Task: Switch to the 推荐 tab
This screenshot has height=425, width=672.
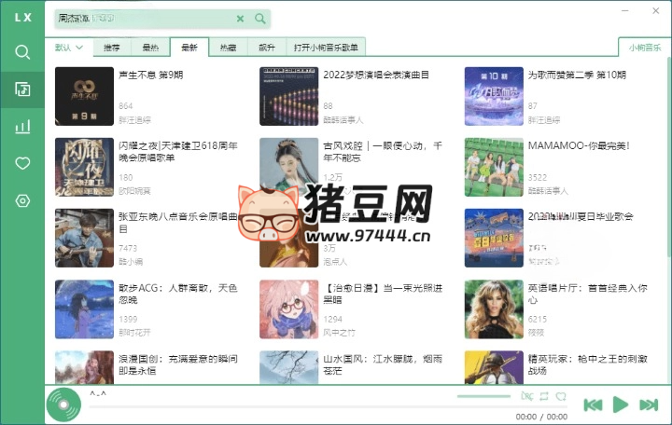Action: click(x=112, y=48)
